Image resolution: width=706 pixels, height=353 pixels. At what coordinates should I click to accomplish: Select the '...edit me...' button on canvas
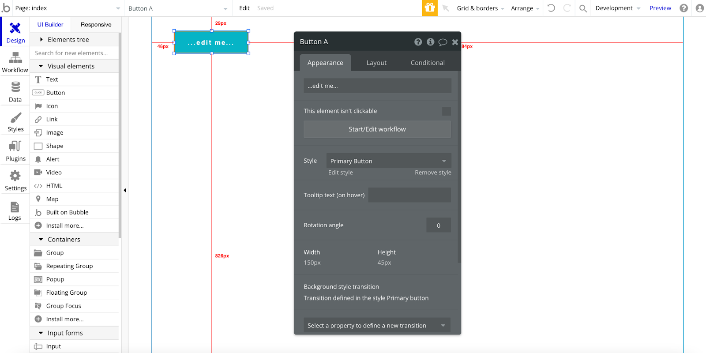[x=211, y=42]
